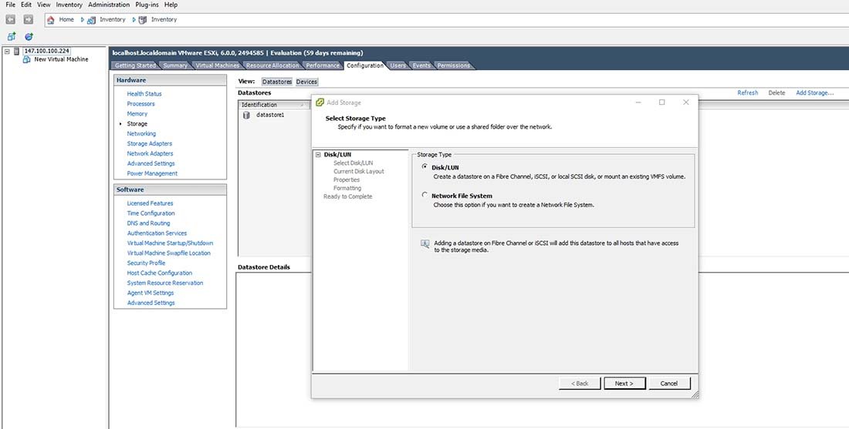Open Memory in Hardware panel
849x429 pixels.
tap(137, 113)
